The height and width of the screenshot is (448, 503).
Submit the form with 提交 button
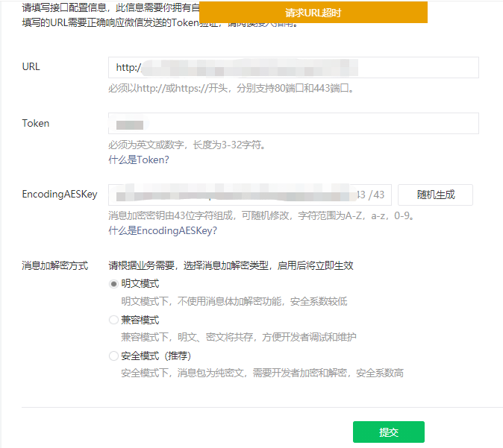click(x=389, y=432)
